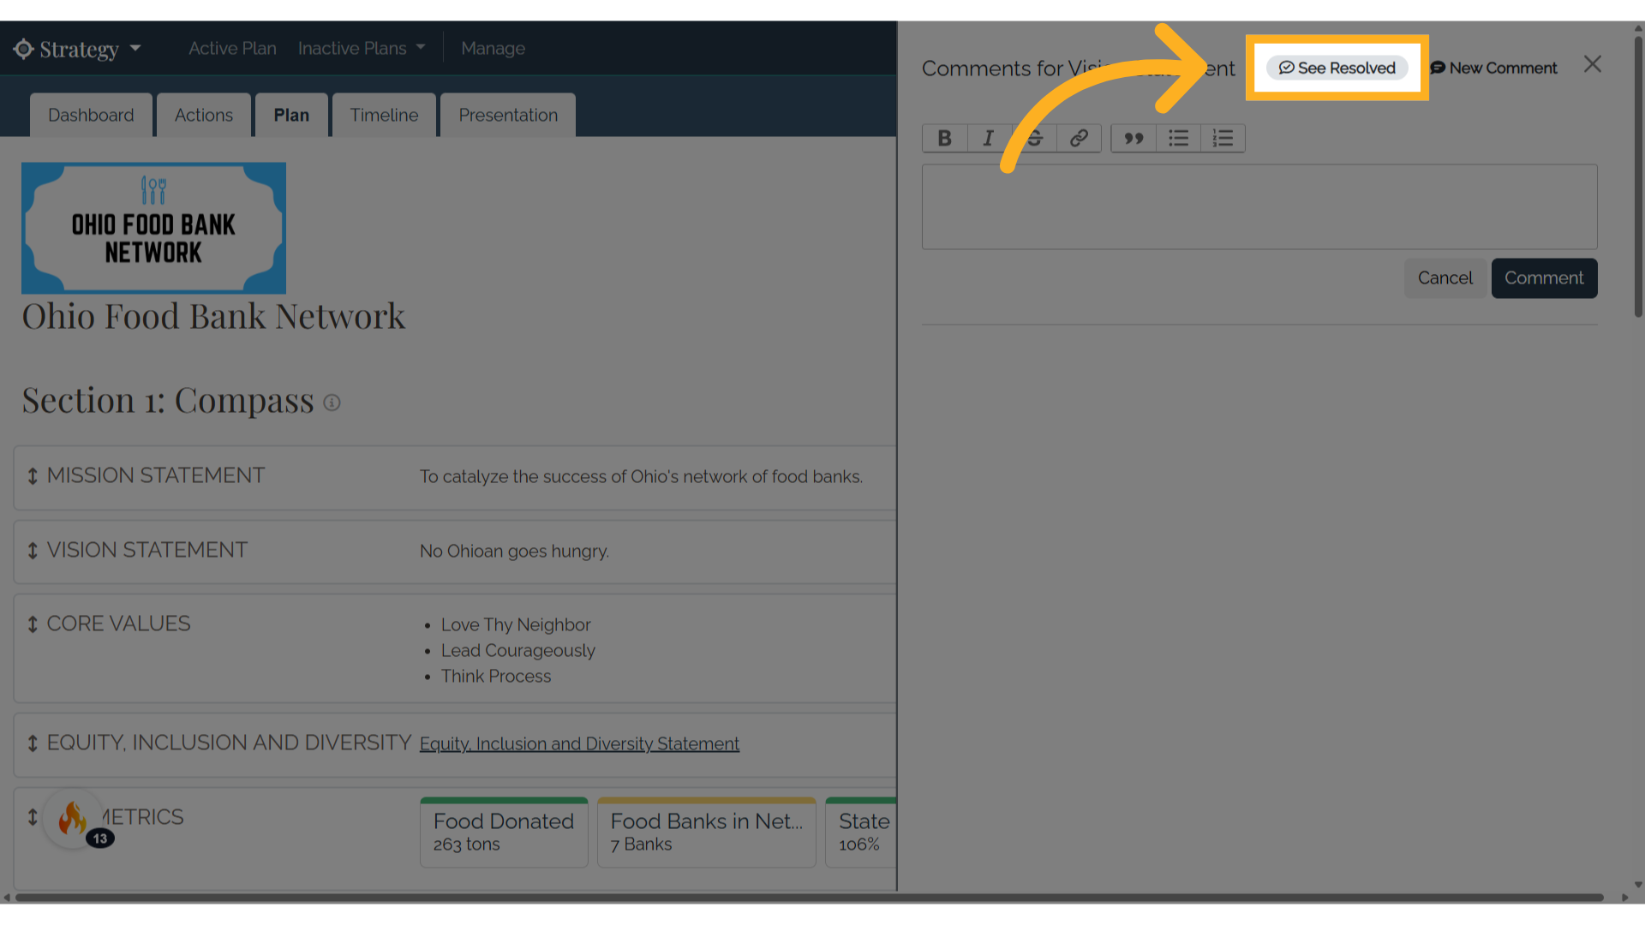Click the Bold formatting icon
Viewport: 1645px width, 925px height.
point(945,138)
